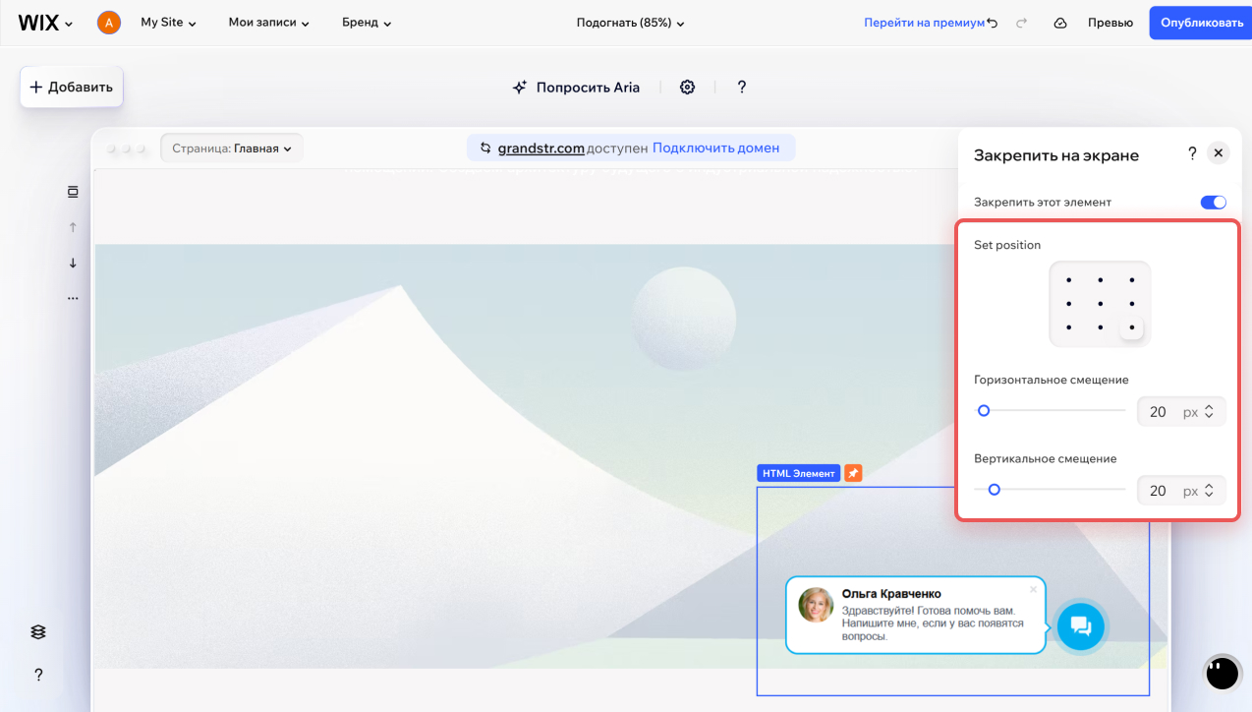Click the move down arrow icon
Screen dimensions: 1252x712
[73, 263]
